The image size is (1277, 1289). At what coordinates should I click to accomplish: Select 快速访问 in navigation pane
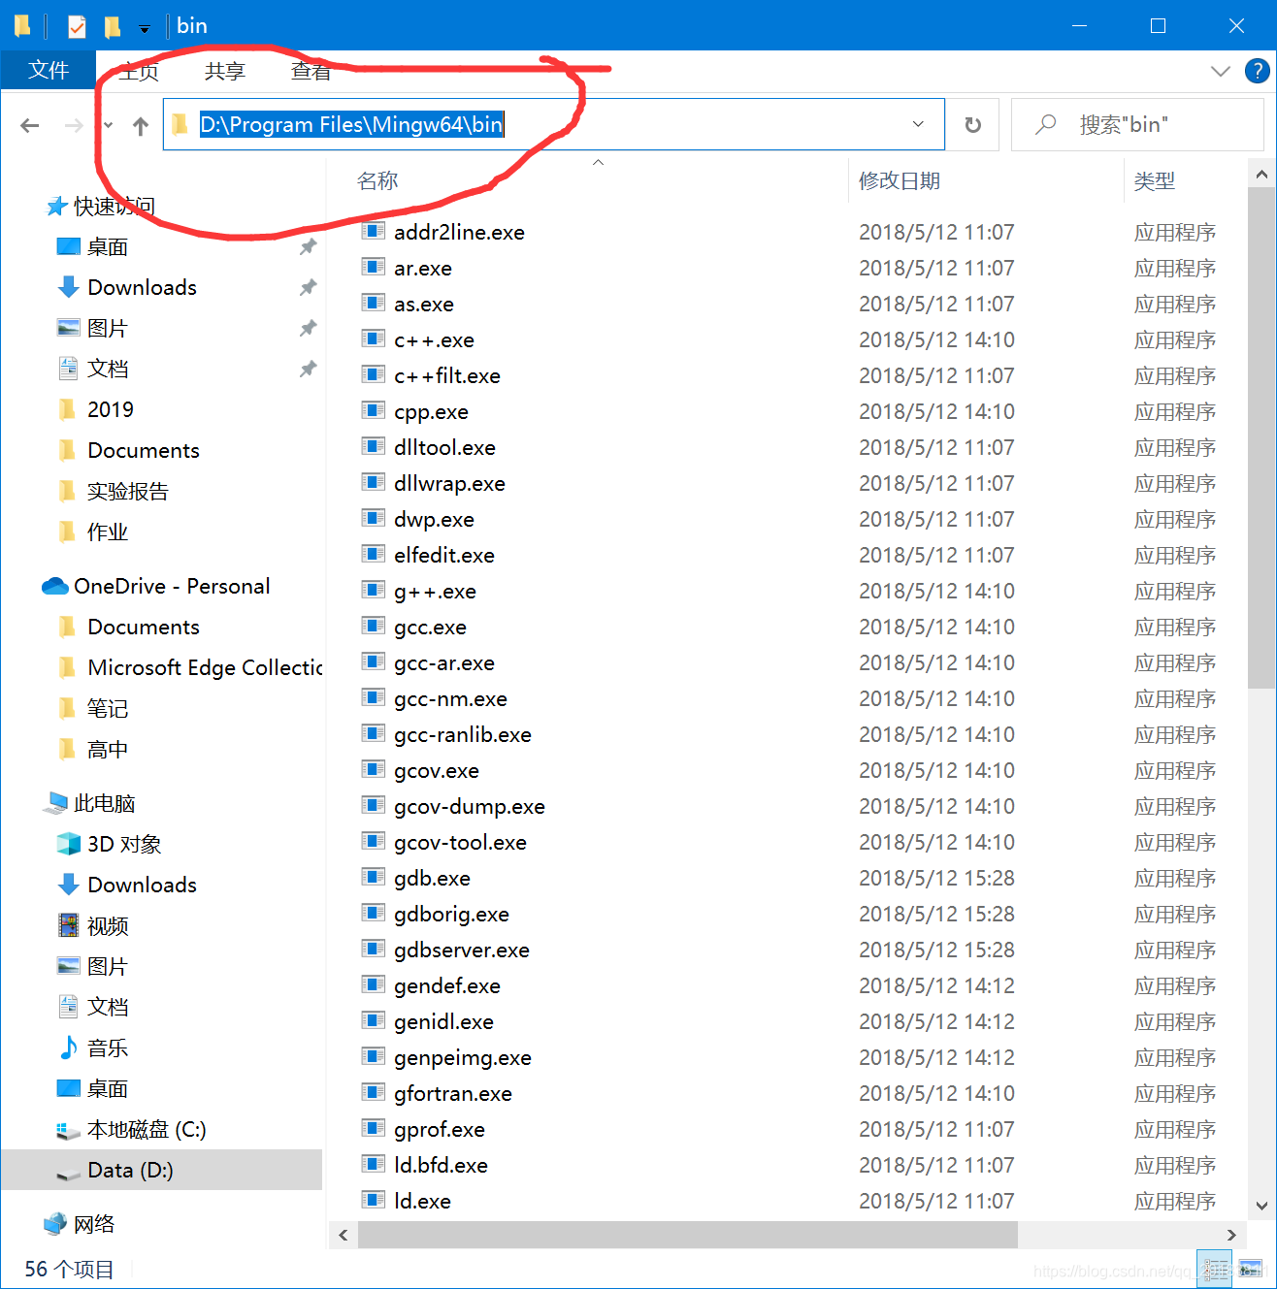115,206
